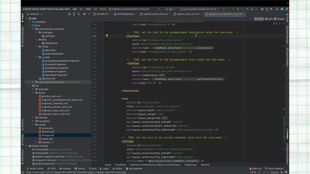Image resolution: width=310 pixels, height=174 pixels.
Task: Hide the Project panel with minus icon
Action: tap(89, 14)
